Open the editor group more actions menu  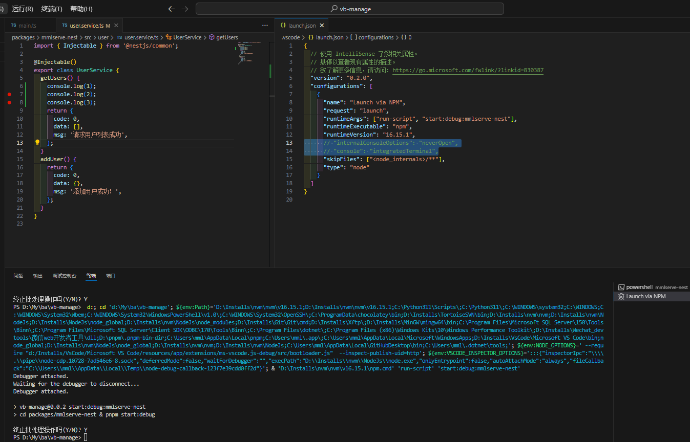265,25
